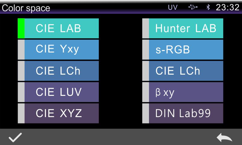Tap the Bluetooth status icon
This screenshot has width=242, height=145.
click(x=208, y=8)
